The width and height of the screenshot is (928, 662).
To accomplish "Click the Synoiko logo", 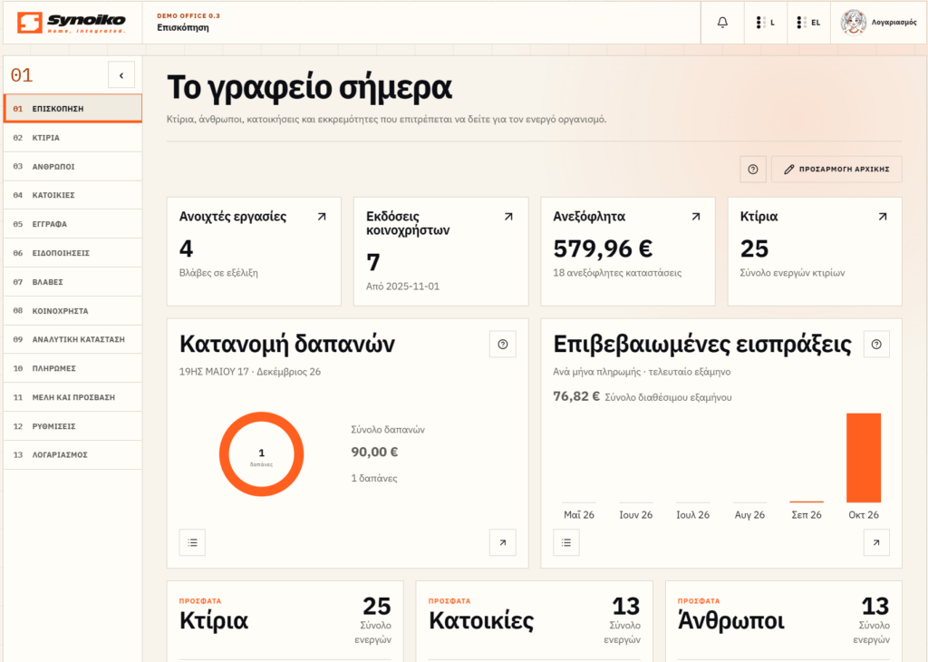I will (71, 23).
